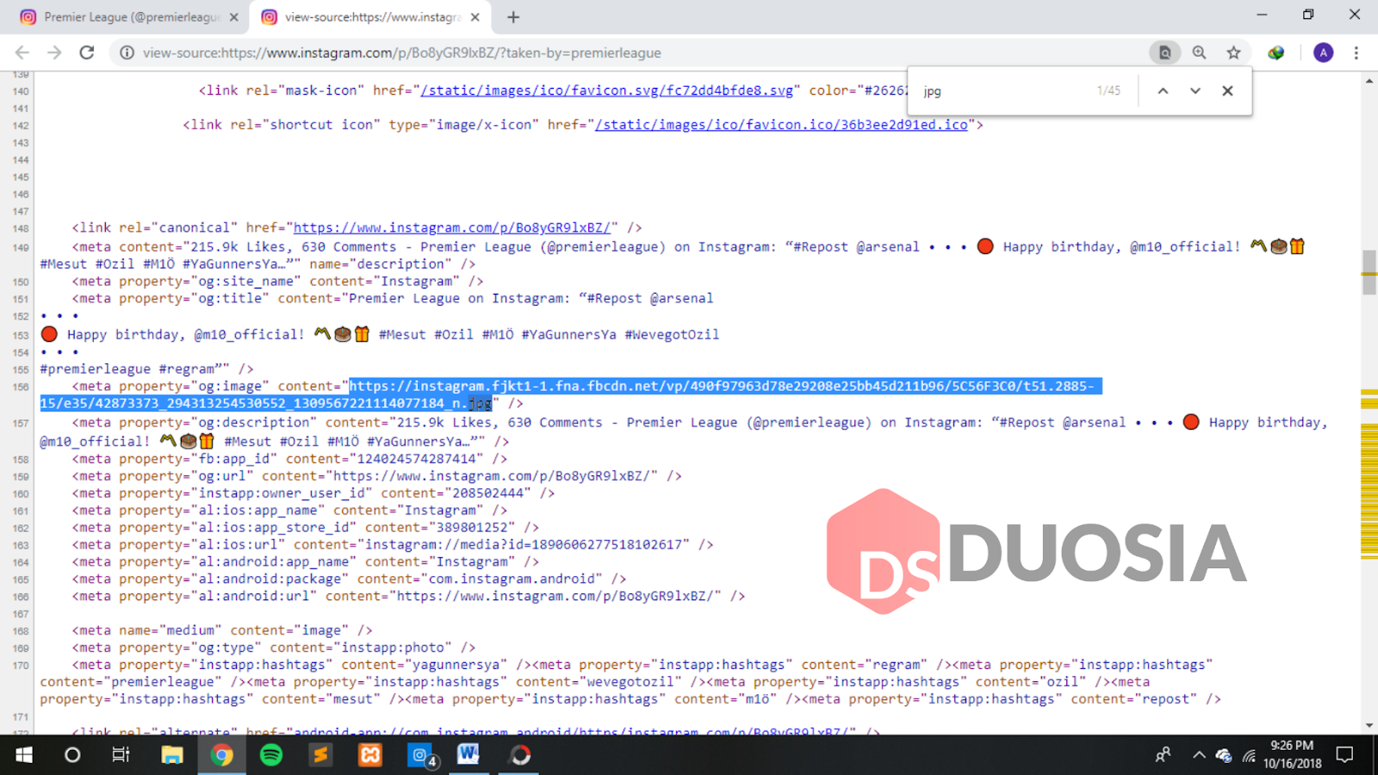Click the og:url meta content line
The image size is (1378, 775).
(x=377, y=476)
